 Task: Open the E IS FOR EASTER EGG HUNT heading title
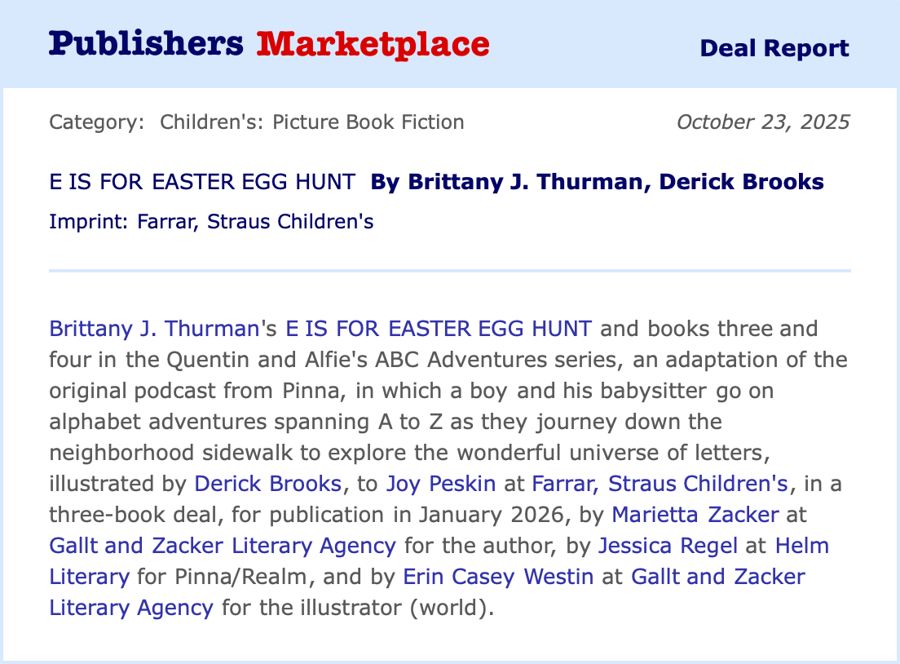click(x=202, y=182)
